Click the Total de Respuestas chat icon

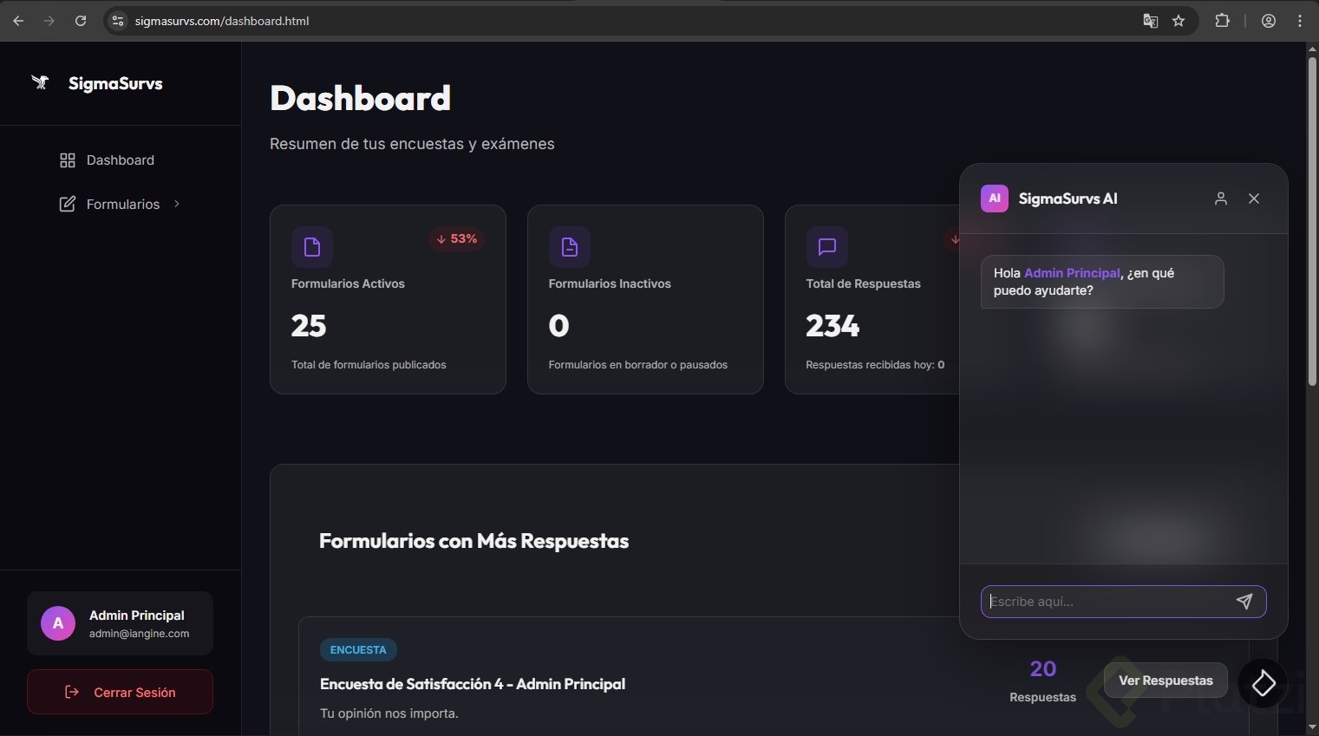click(827, 247)
